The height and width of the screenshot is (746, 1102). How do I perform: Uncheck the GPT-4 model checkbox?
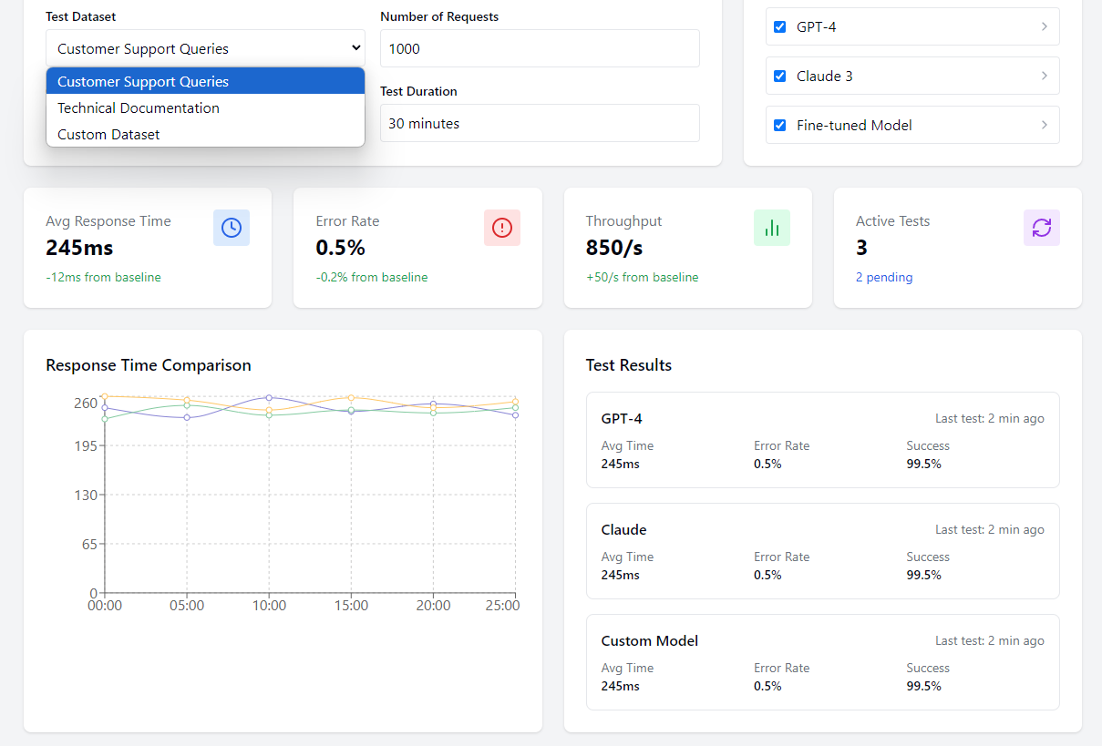pyautogui.click(x=779, y=27)
